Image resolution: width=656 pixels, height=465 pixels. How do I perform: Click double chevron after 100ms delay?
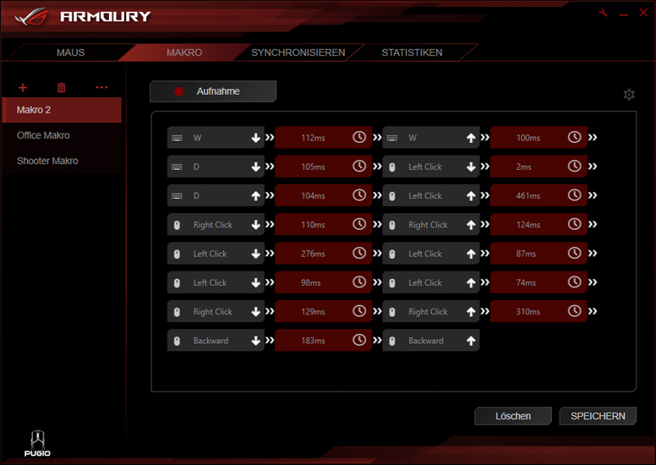coord(593,137)
